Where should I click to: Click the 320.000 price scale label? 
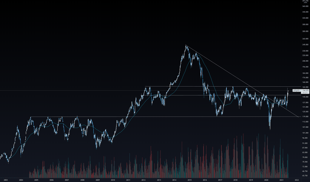pos(305,18)
